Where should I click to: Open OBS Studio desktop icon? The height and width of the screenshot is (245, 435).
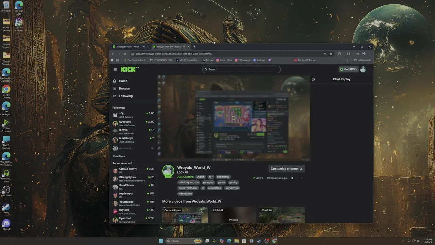[6, 191]
